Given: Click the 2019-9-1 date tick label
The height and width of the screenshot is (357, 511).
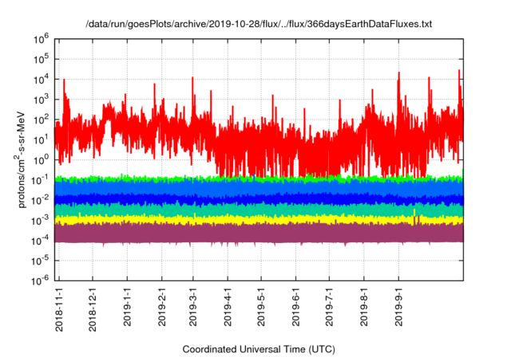Looking at the screenshot, I should pos(398,308).
